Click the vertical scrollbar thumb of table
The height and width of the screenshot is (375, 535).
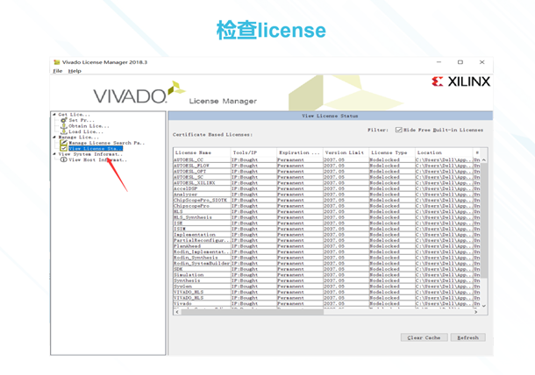484,220
